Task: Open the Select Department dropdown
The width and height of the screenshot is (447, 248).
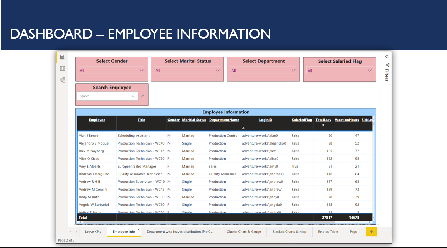Action: pos(264,71)
